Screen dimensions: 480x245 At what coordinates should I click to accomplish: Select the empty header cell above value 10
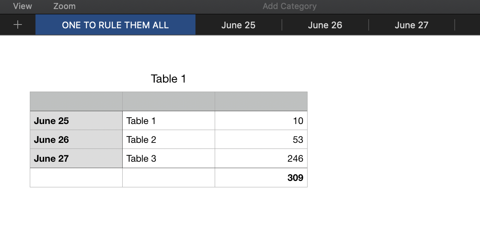[261, 101]
